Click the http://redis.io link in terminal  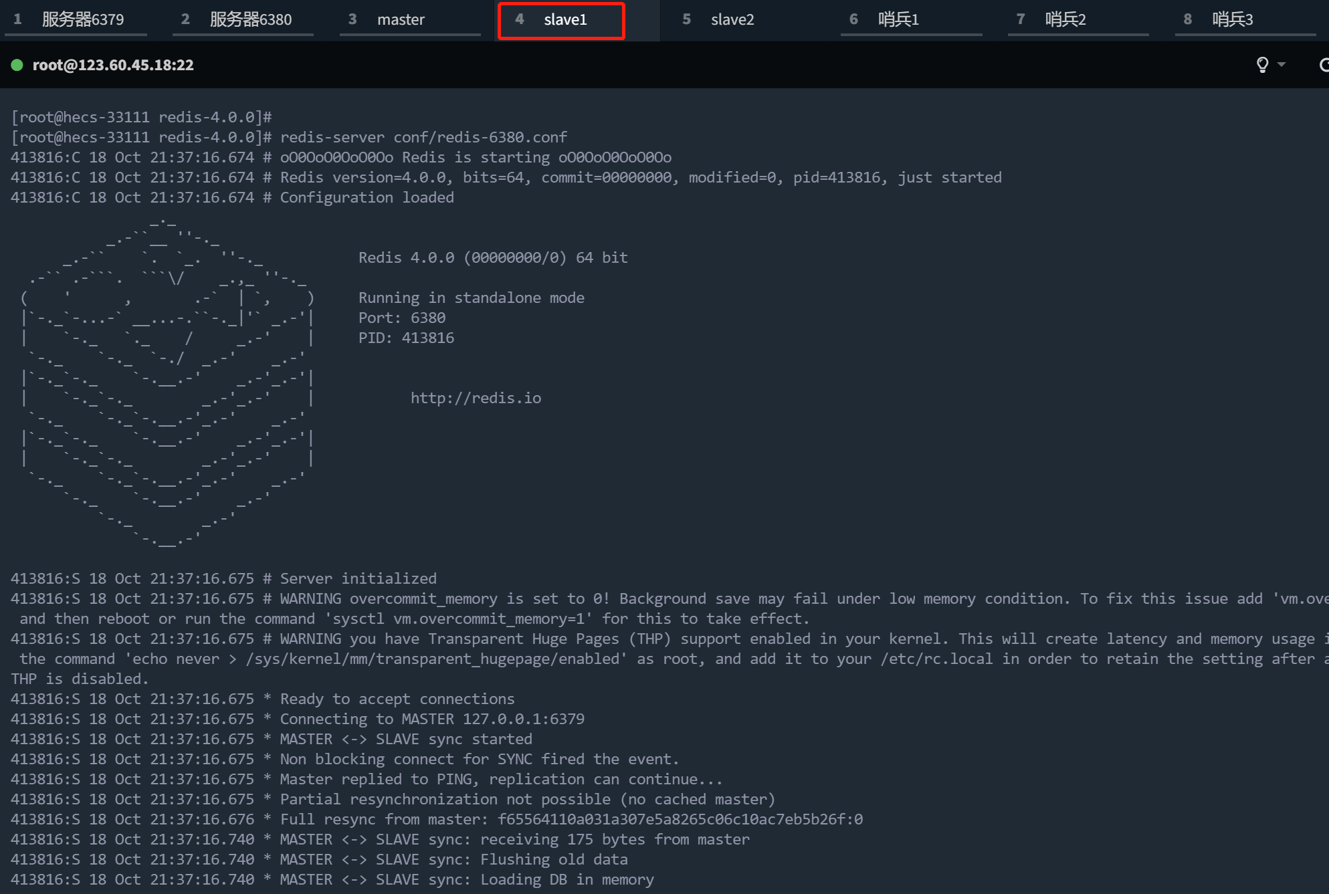pos(476,398)
